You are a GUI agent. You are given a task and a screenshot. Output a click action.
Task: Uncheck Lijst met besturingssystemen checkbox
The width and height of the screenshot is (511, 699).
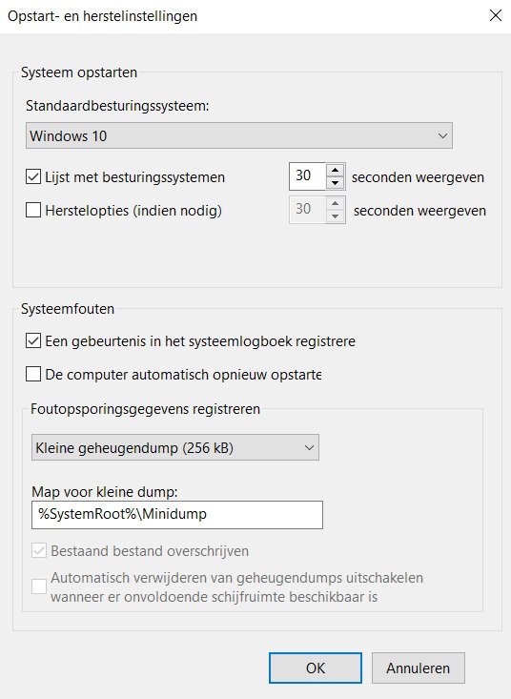pyautogui.click(x=33, y=176)
